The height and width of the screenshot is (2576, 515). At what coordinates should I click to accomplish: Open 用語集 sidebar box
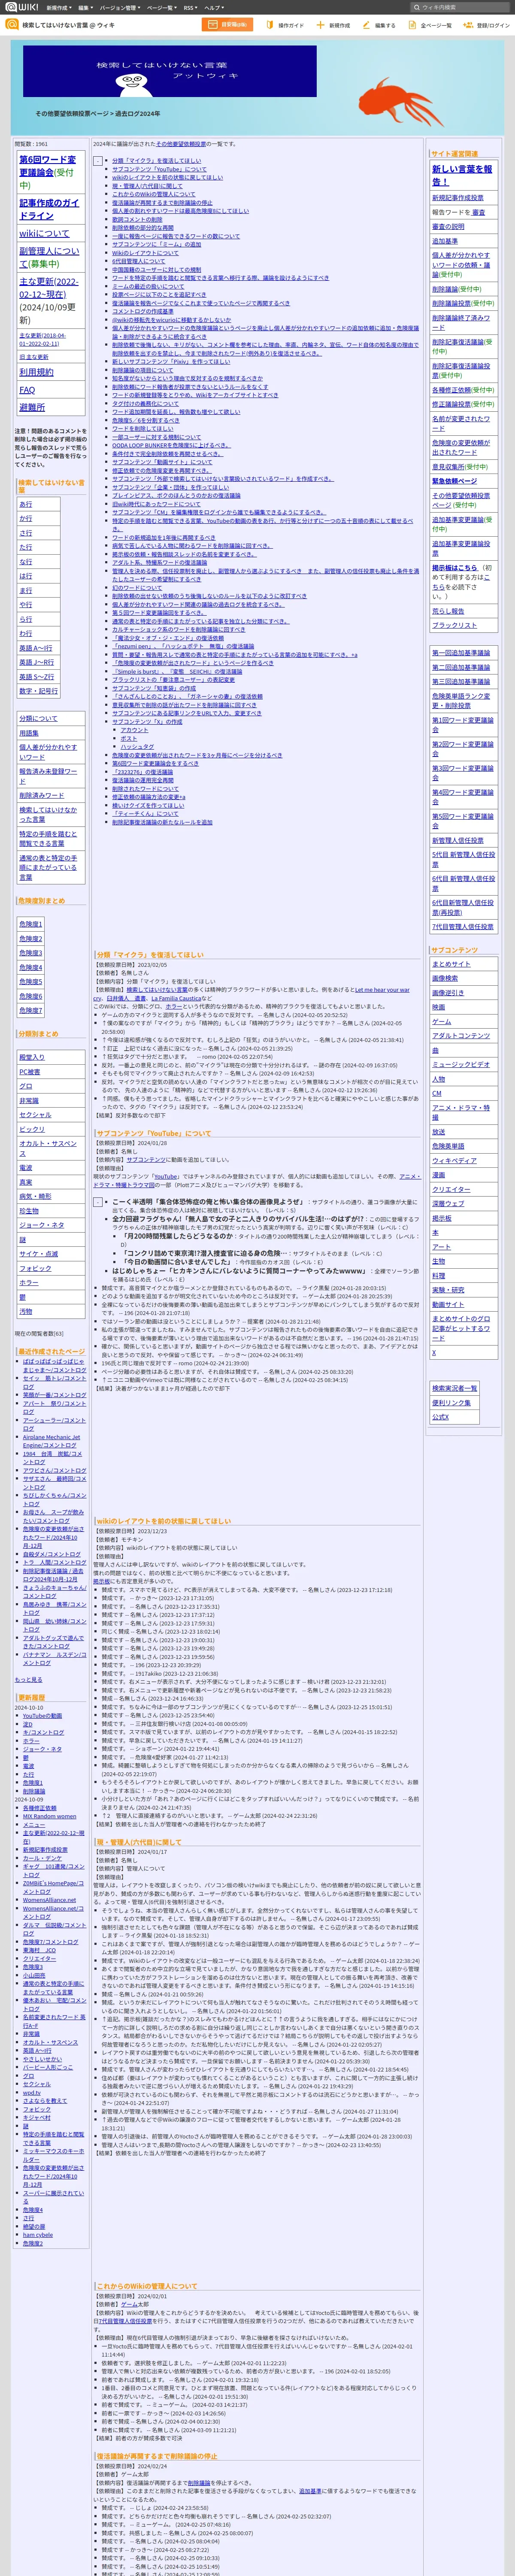coord(29,733)
